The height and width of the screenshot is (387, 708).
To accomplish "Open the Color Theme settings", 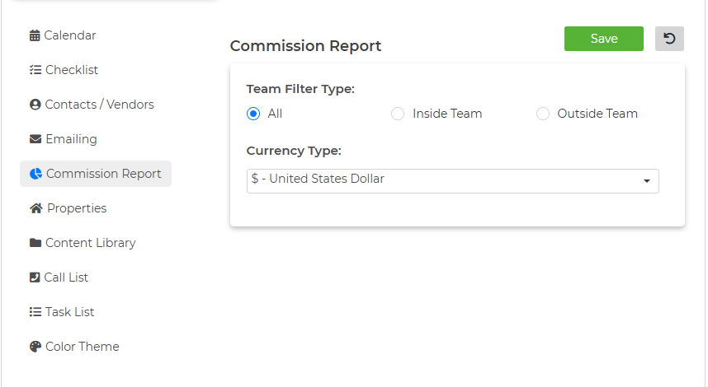I will (x=74, y=347).
